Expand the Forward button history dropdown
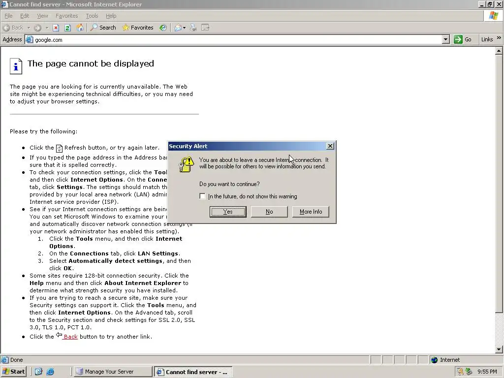Screen dimensions: 504x378 coord(47,28)
